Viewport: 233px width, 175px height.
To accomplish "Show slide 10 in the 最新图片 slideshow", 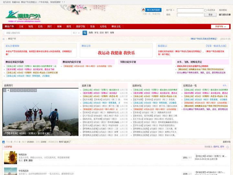I will (x=35, y=90).
